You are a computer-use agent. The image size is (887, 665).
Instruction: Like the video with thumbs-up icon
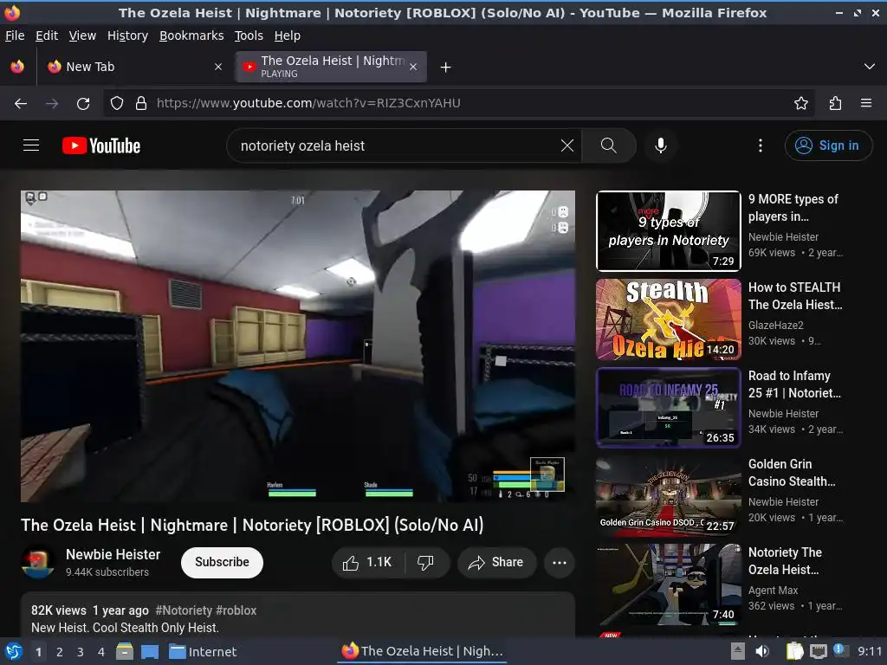(x=367, y=563)
